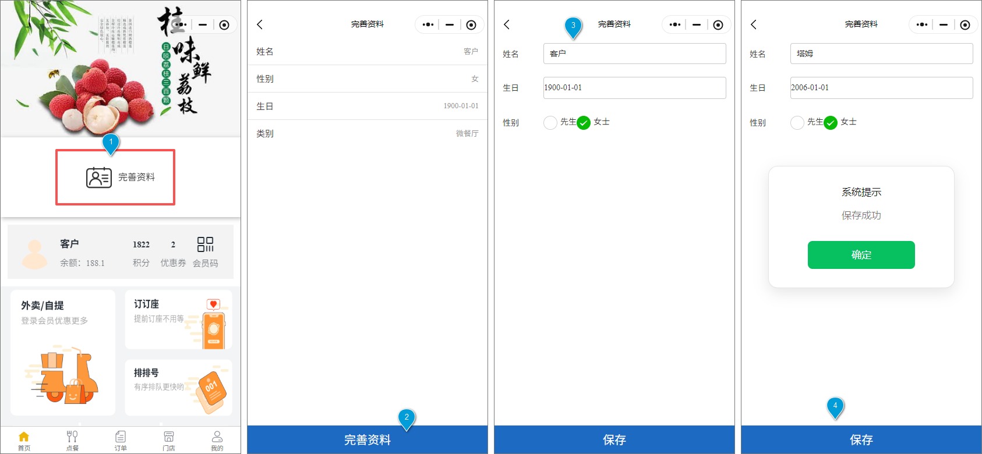Open the 排排号 queue card
This screenshot has width=982, height=454.
click(179, 387)
